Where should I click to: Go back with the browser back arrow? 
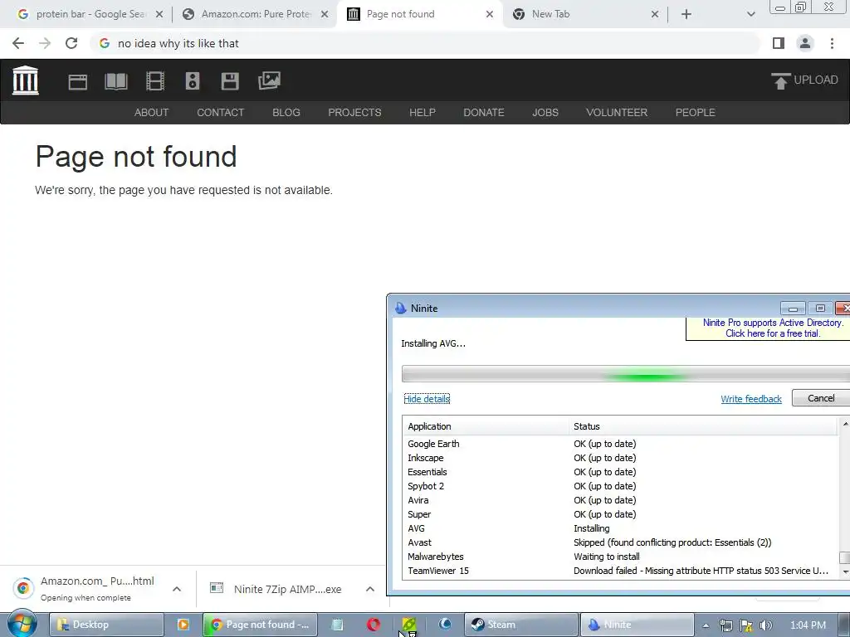[18, 43]
